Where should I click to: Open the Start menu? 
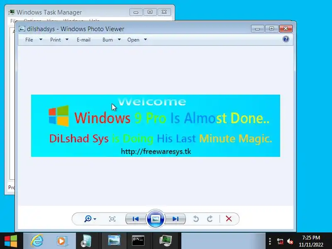pyautogui.click(x=11, y=241)
